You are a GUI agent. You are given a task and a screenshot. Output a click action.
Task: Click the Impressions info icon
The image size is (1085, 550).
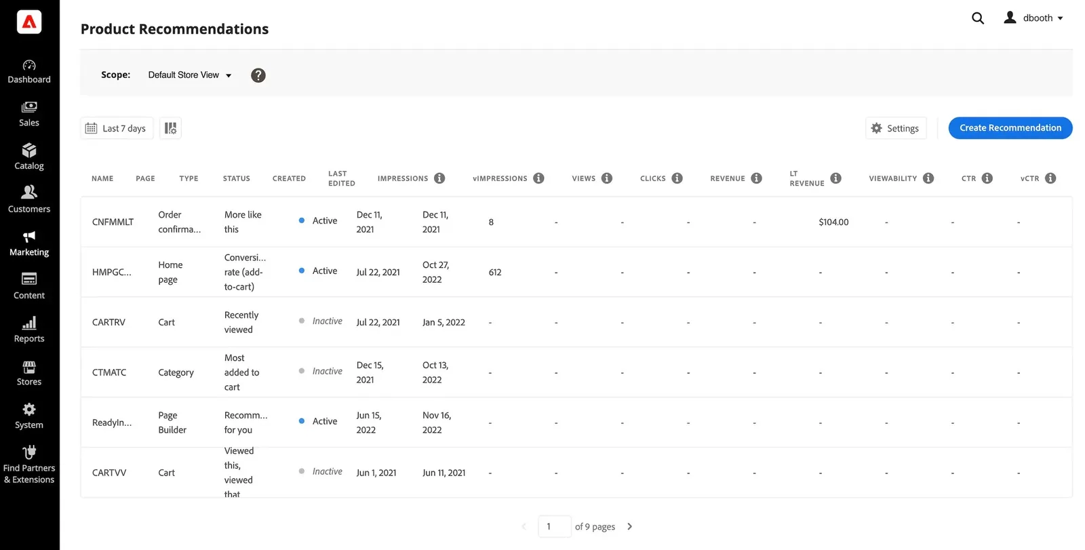click(x=439, y=178)
